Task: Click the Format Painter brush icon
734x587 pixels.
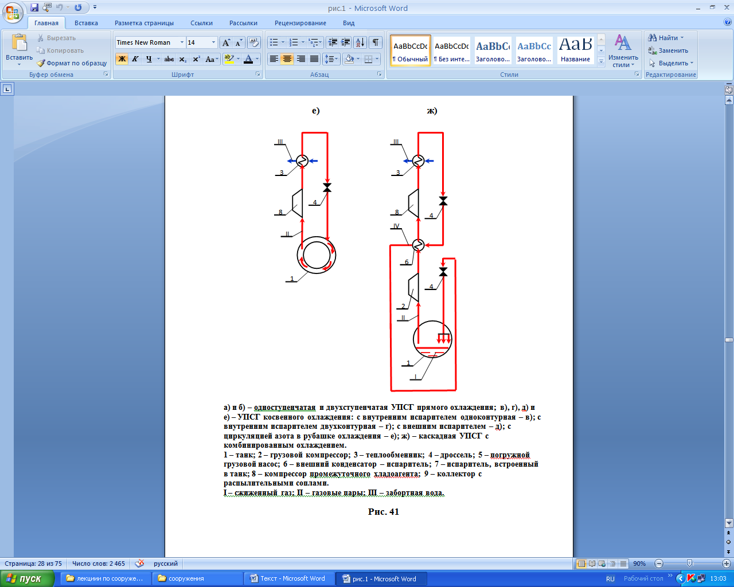Action: (x=41, y=63)
